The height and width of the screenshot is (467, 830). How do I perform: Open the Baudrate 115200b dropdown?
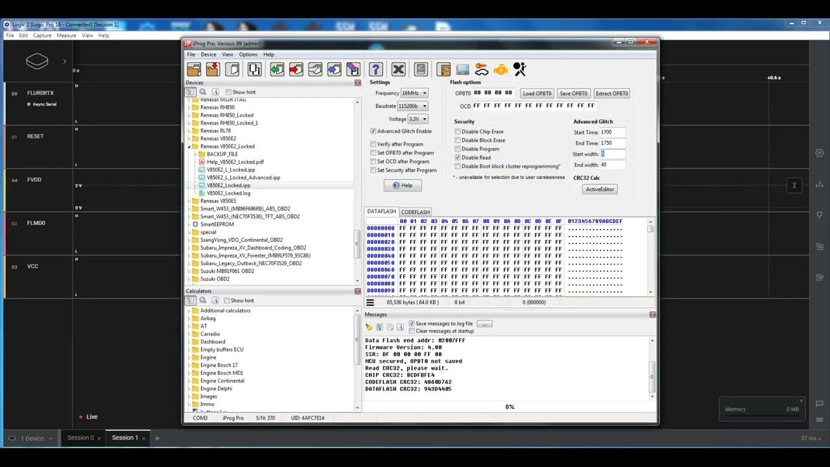(413, 106)
